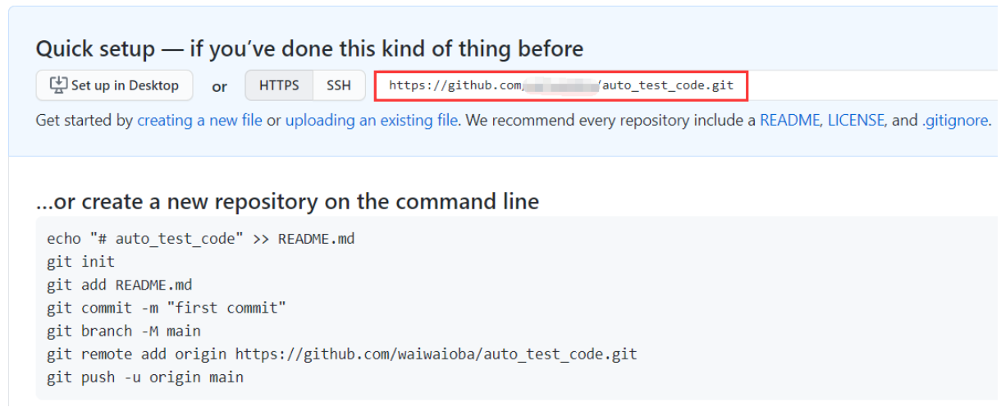Click the "git branch -M main" line
Viewport: 1001px width, 407px height.
[x=124, y=331]
